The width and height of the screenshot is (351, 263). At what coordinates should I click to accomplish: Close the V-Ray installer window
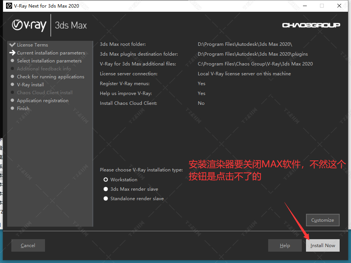click(x=339, y=6)
